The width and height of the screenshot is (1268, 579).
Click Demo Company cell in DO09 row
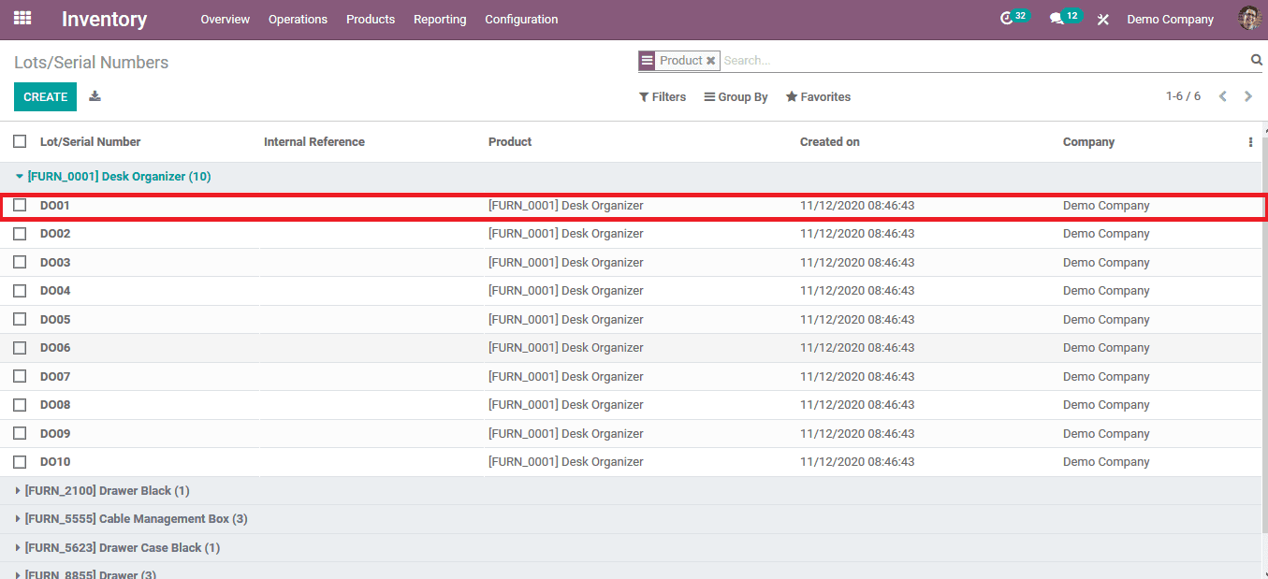1106,433
